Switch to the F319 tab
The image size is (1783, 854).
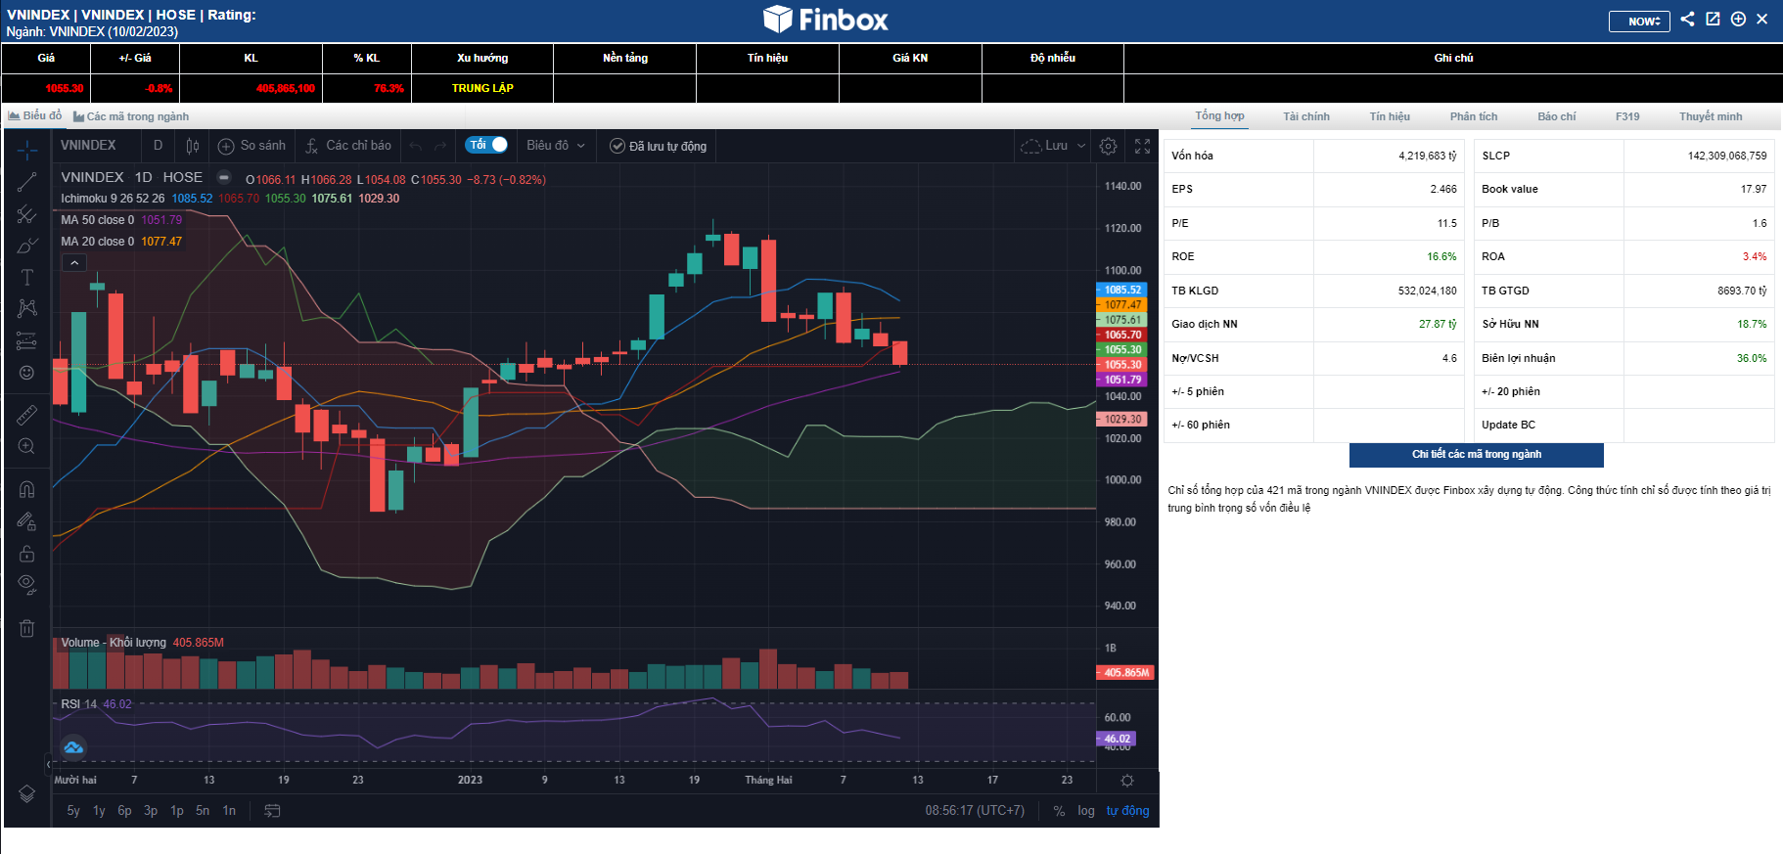[1627, 116]
